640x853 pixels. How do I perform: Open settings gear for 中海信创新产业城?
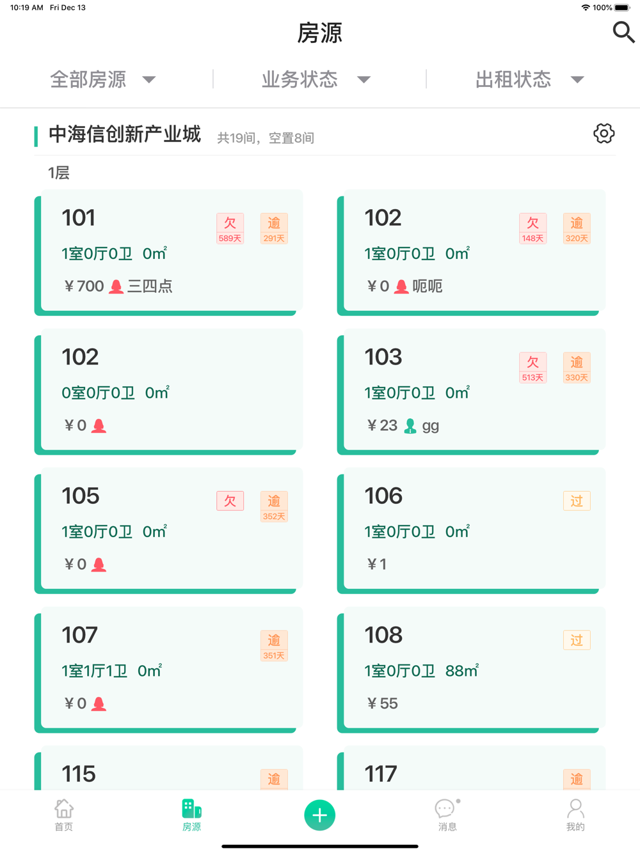[604, 134]
